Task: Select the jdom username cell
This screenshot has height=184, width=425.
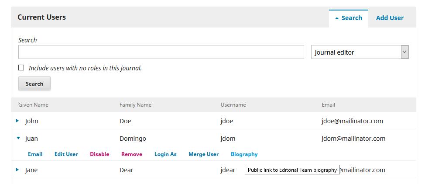Action: [x=228, y=139]
